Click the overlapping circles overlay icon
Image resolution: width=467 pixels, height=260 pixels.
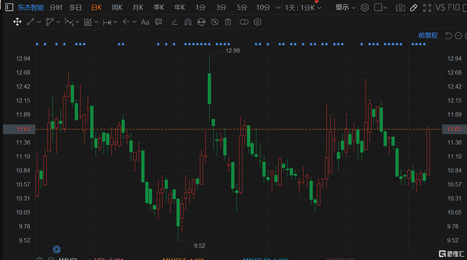coord(244,22)
